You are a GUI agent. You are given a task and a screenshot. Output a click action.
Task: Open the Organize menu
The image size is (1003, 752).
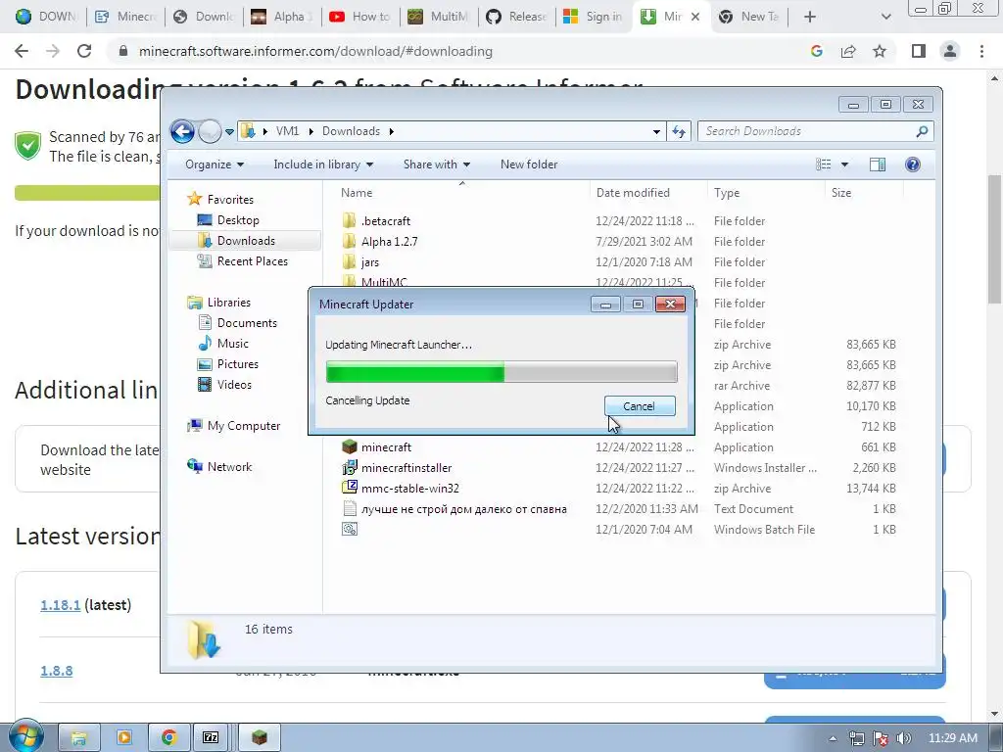click(215, 164)
